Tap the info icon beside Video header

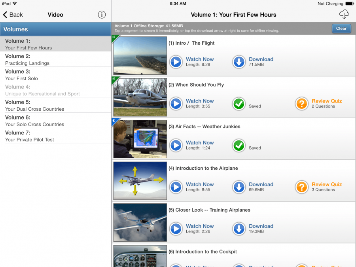click(x=102, y=15)
